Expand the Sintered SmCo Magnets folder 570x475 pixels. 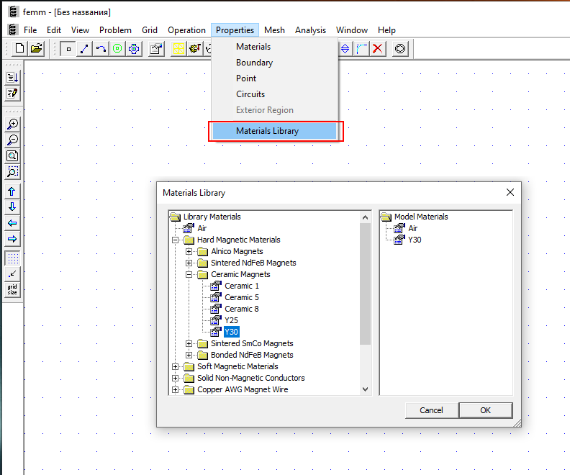189,343
